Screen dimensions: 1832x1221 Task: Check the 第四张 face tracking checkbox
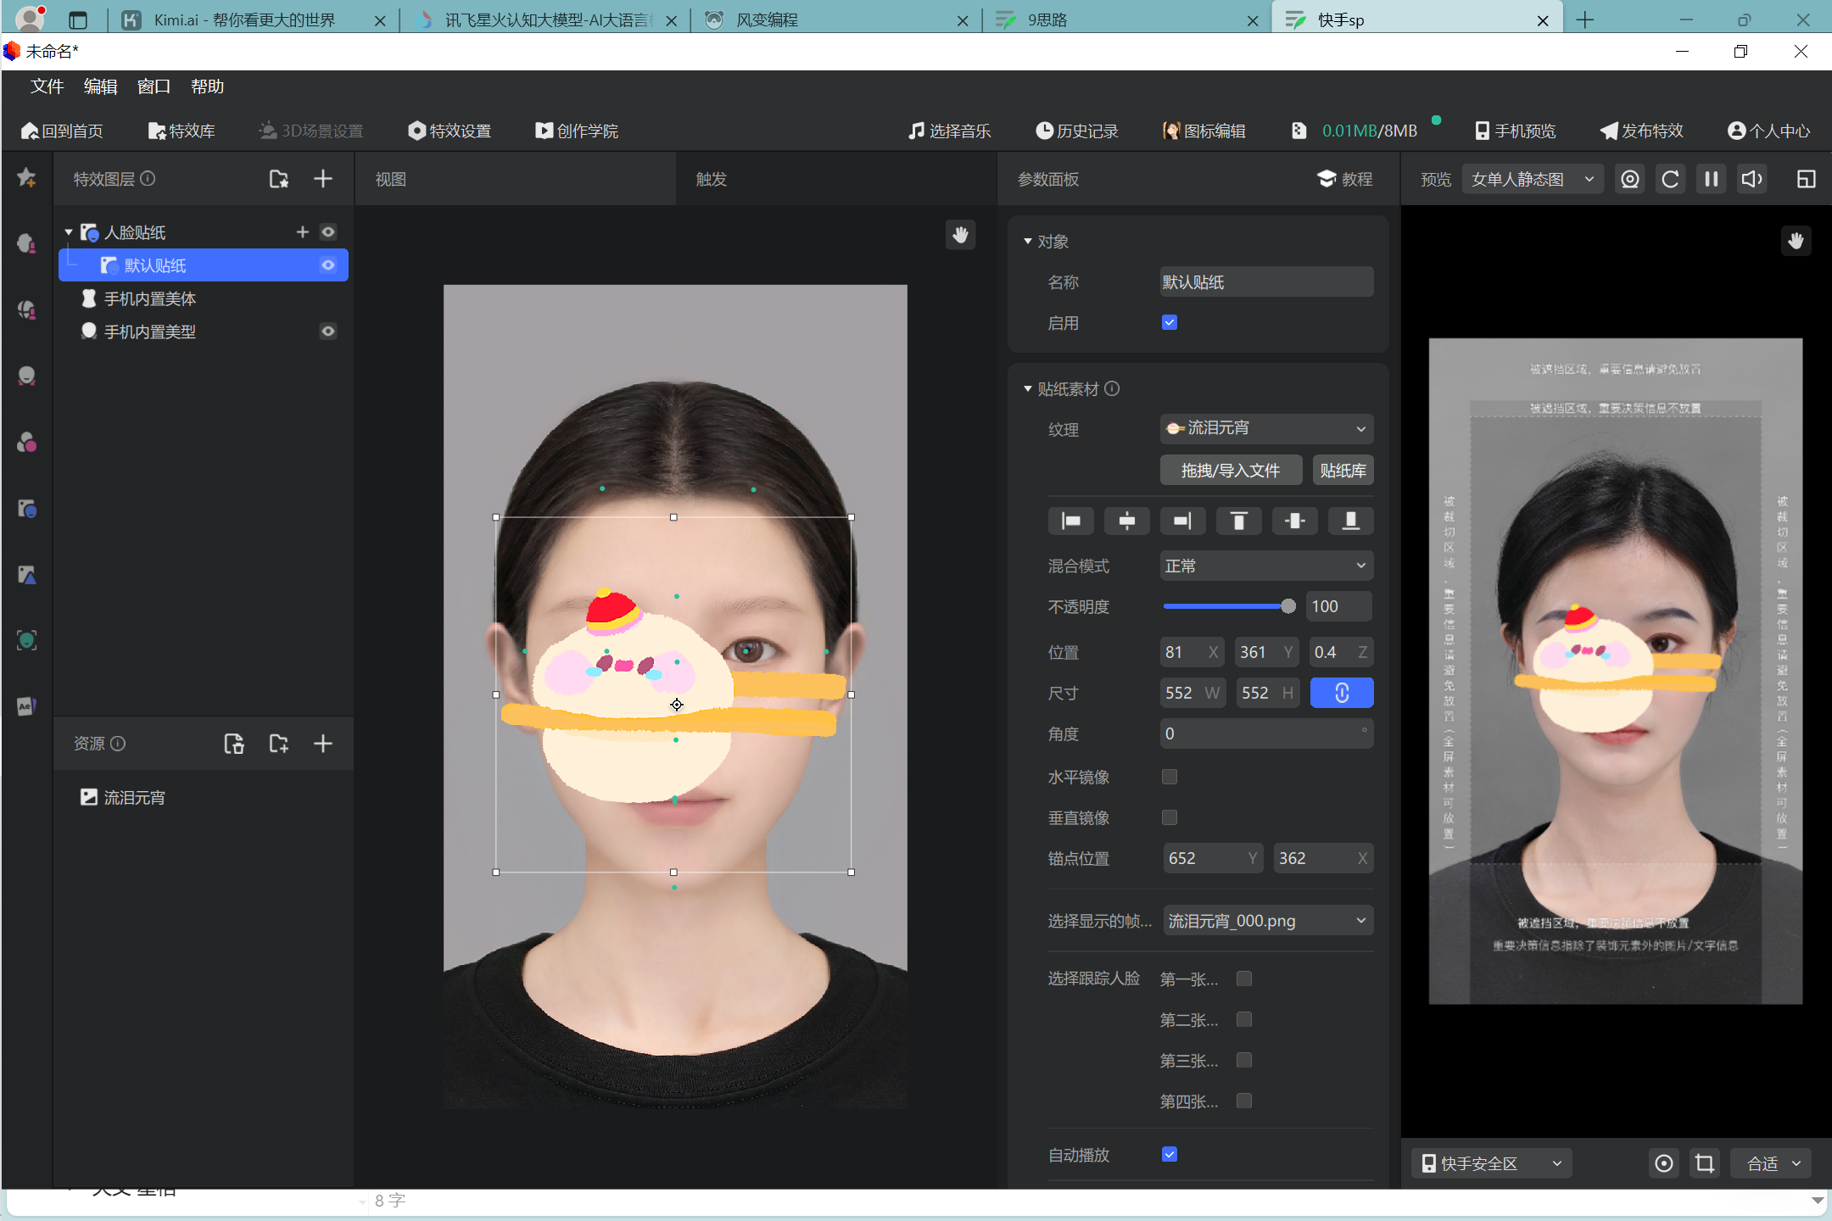pyautogui.click(x=1244, y=1101)
